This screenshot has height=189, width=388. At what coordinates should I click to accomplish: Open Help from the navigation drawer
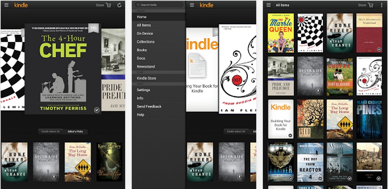point(159,115)
